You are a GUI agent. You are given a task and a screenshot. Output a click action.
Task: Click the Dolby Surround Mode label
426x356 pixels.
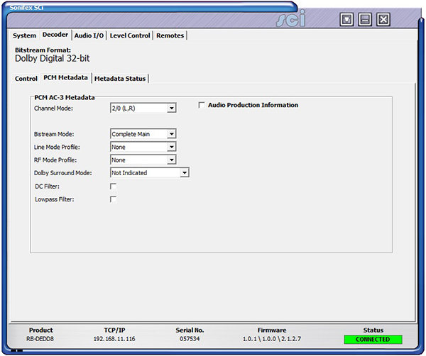[x=63, y=173]
